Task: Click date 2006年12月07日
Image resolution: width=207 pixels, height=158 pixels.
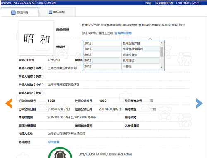Action: 59,109
